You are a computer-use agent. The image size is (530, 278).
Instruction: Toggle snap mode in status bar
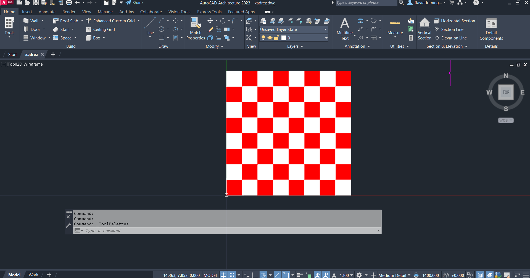pos(232,275)
